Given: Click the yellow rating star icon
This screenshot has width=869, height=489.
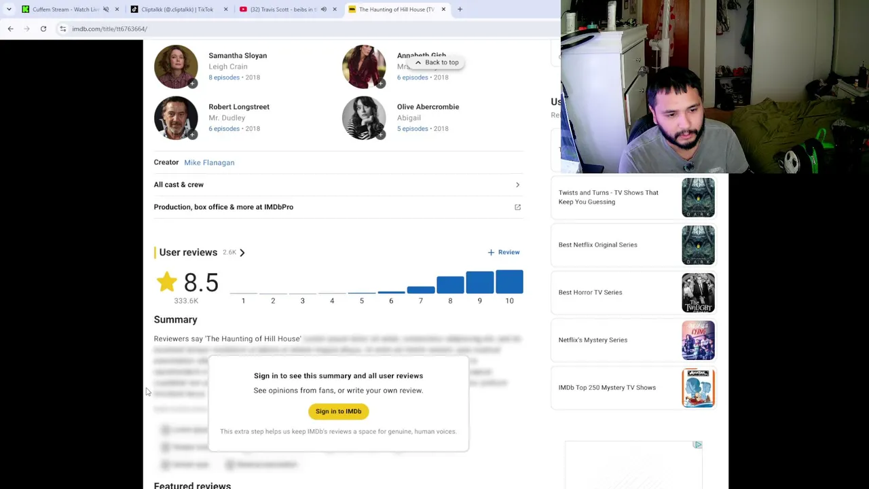Looking at the screenshot, I should [x=166, y=282].
